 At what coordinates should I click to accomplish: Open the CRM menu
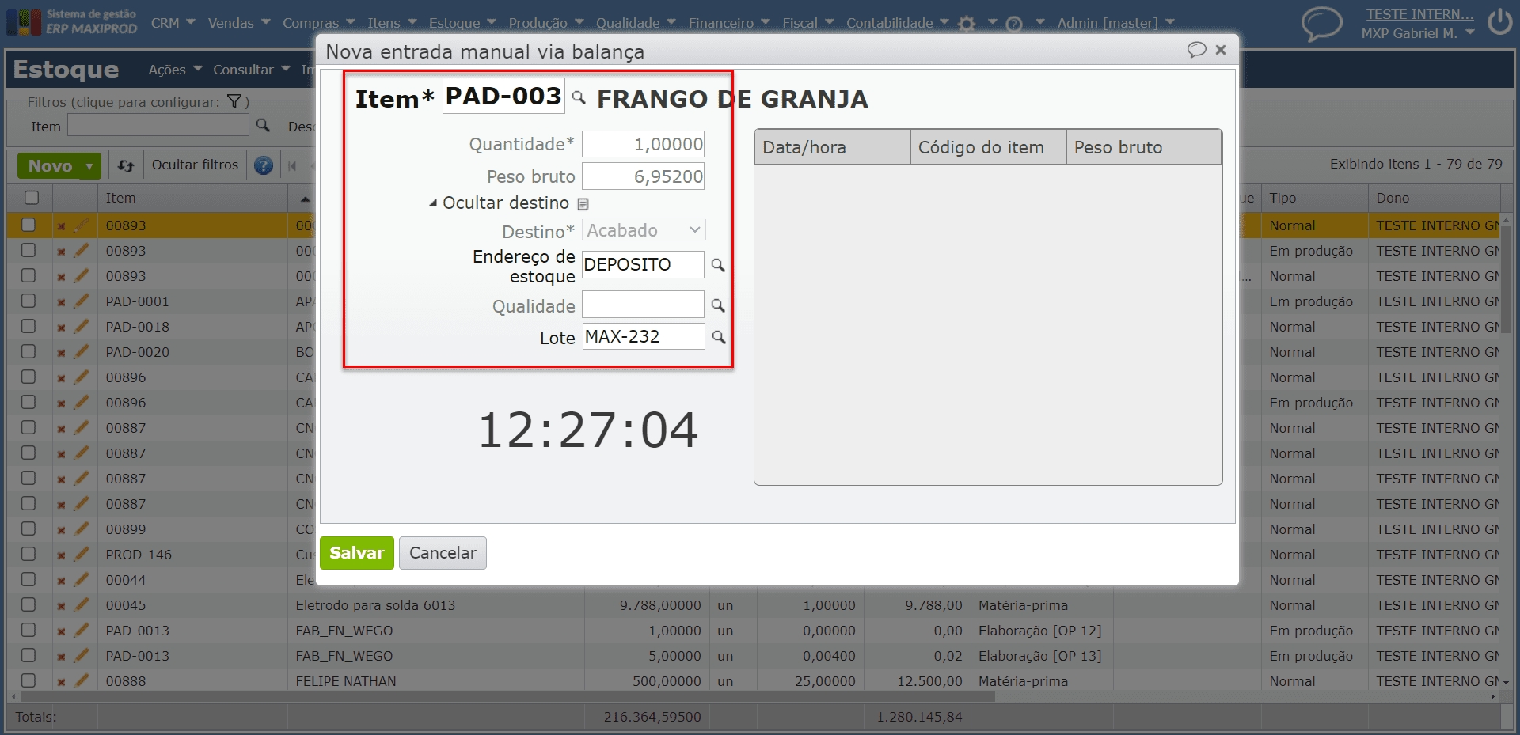click(173, 23)
